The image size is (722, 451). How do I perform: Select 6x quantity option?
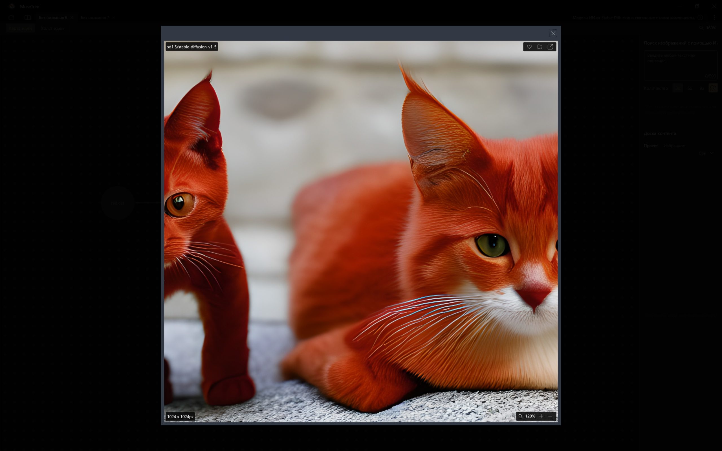pyautogui.click(x=690, y=88)
